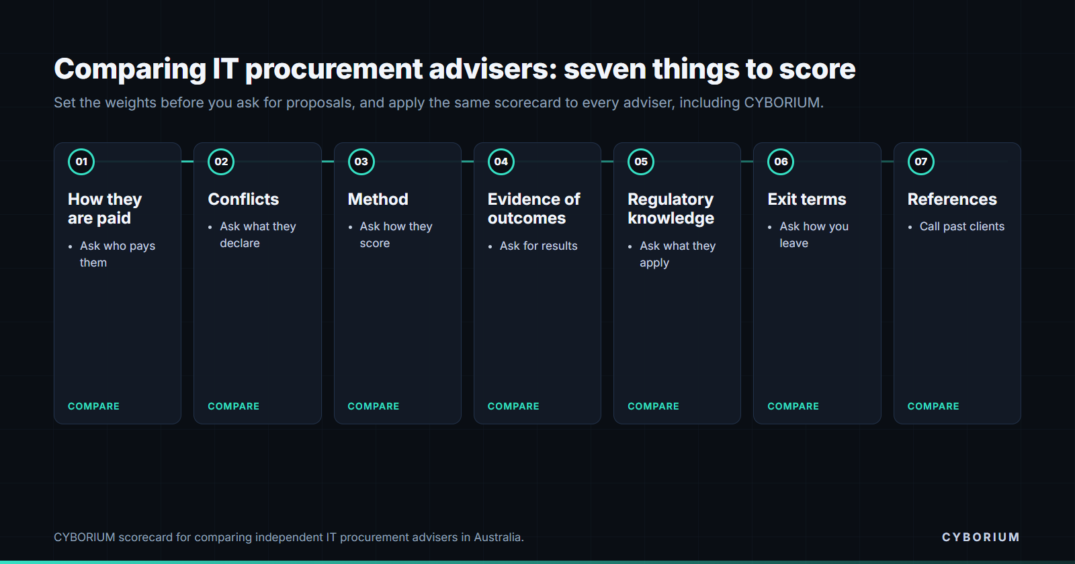Viewport: 1075px width, 564px height.
Task: Click the main title about comparing advisers
Action: (x=455, y=69)
